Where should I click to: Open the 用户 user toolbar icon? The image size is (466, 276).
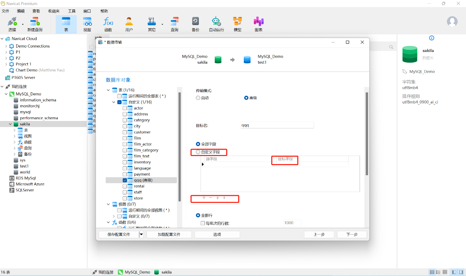pos(129,24)
